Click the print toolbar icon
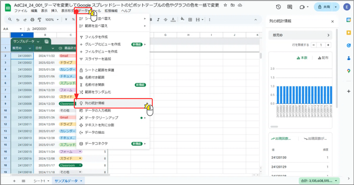354x185 pixels. click(x=32, y=20)
